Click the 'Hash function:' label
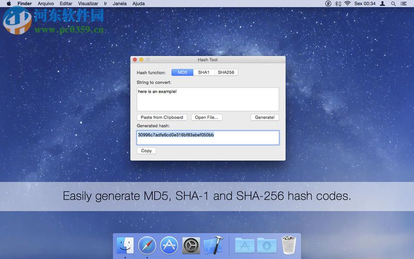This screenshot has width=414, height=259. (x=151, y=73)
